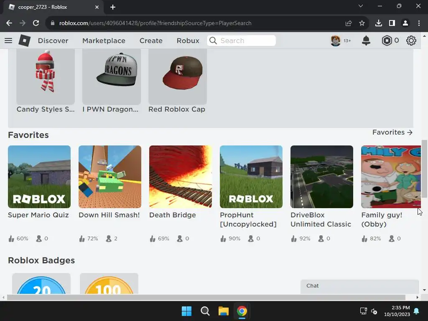Click the browser address bar URL
Viewport: 428px width, 321px height.
(x=155, y=23)
